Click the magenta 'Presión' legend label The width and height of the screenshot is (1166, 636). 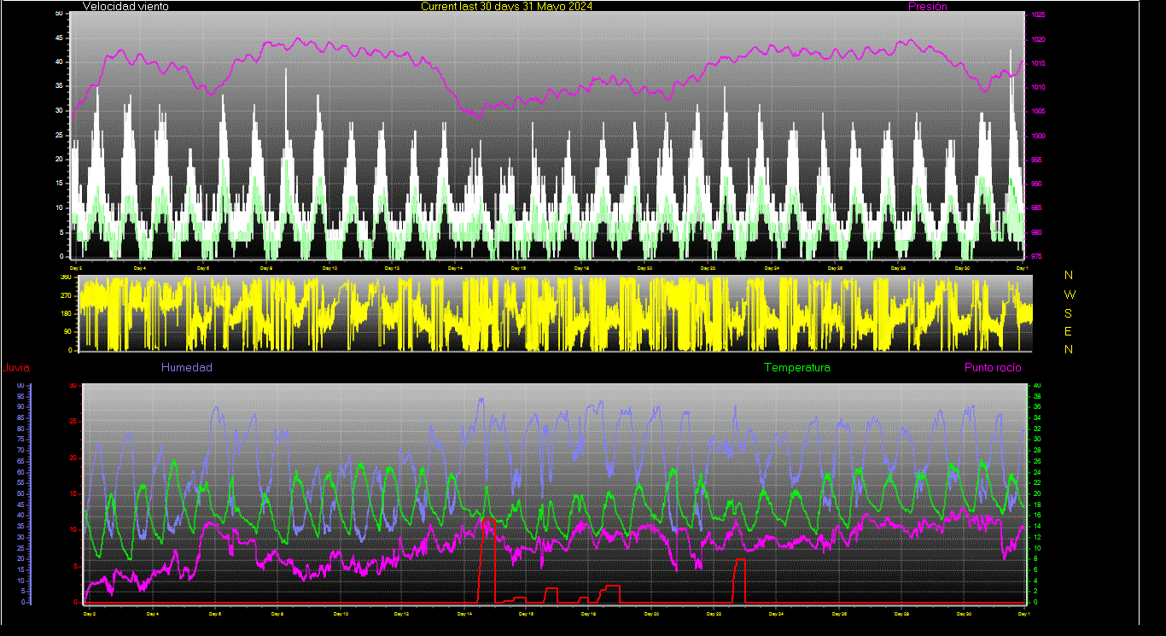click(x=928, y=7)
